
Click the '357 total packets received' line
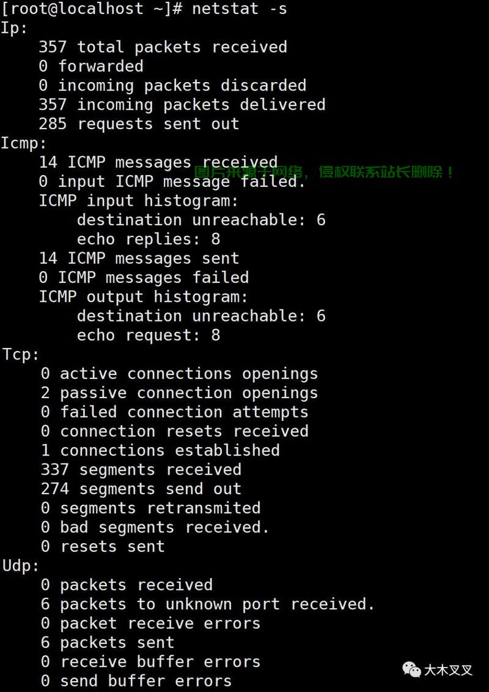click(163, 47)
